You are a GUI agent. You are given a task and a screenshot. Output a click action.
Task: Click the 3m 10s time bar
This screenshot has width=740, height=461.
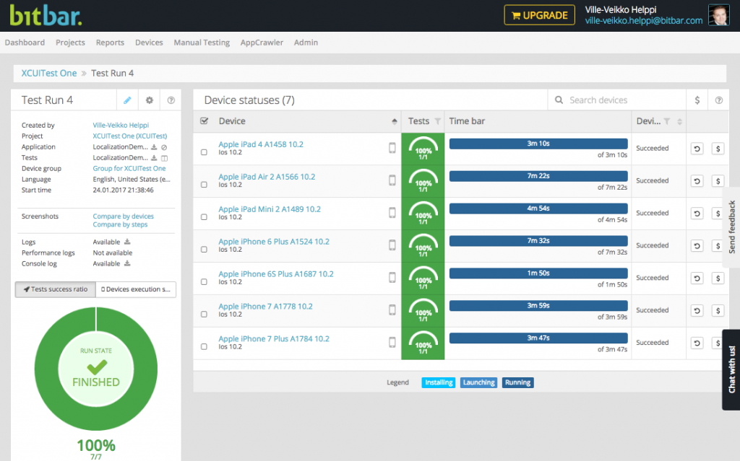click(x=538, y=144)
